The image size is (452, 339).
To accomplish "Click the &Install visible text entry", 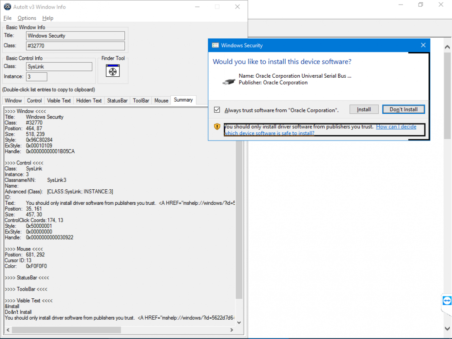I will (12, 306).
